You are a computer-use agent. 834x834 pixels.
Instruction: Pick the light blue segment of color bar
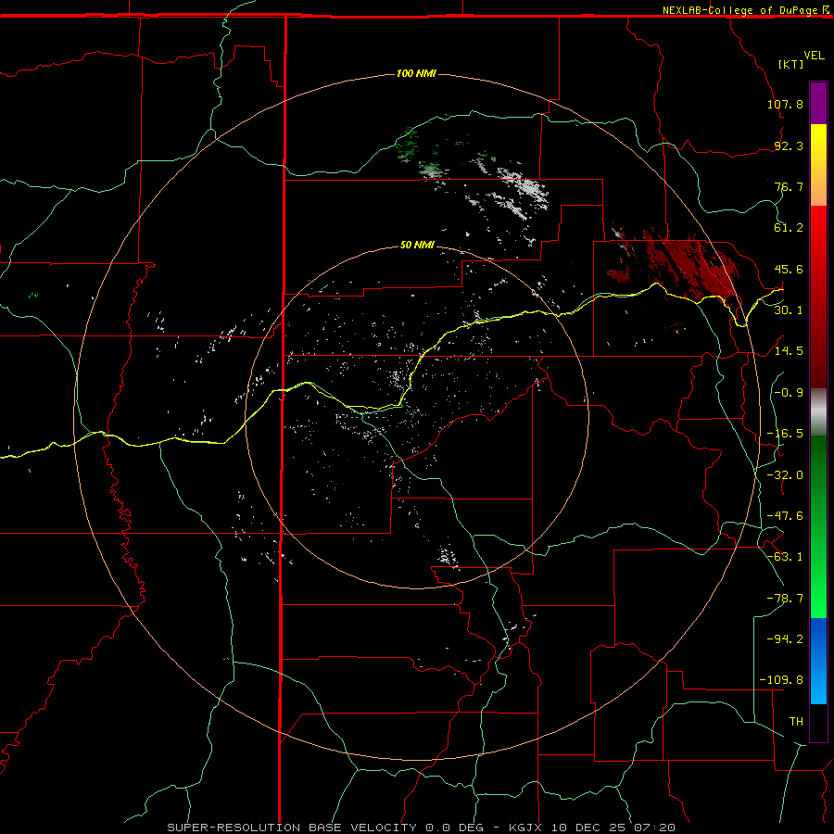tap(818, 686)
